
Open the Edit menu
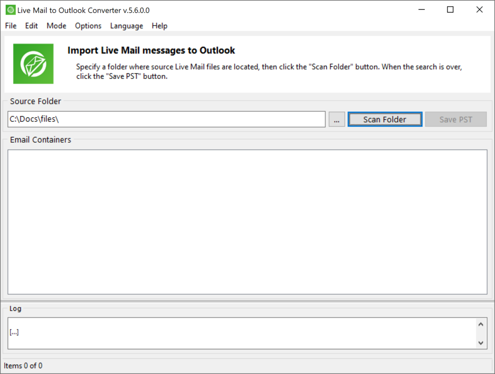(31, 26)
